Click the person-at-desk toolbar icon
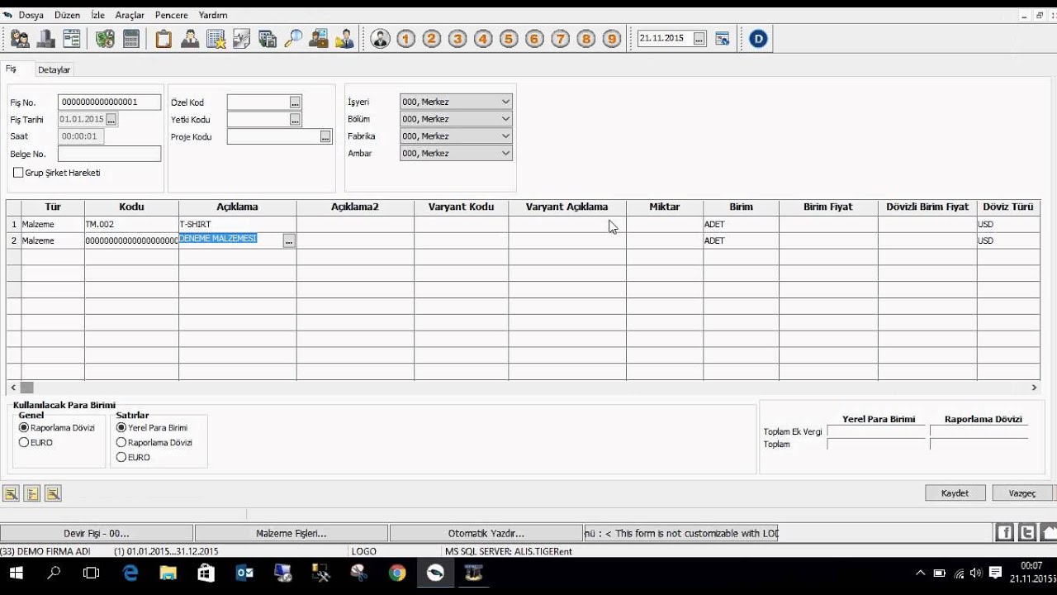Viewport: 1057px width, 595px height. pos(190,39)
